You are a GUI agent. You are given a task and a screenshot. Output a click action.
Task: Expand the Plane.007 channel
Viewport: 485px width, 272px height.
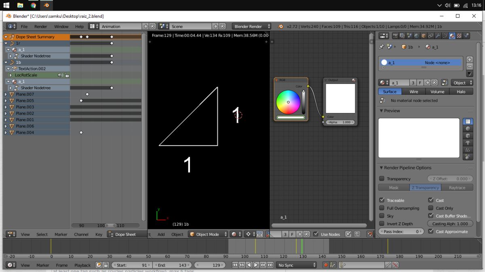pos(6,94)
